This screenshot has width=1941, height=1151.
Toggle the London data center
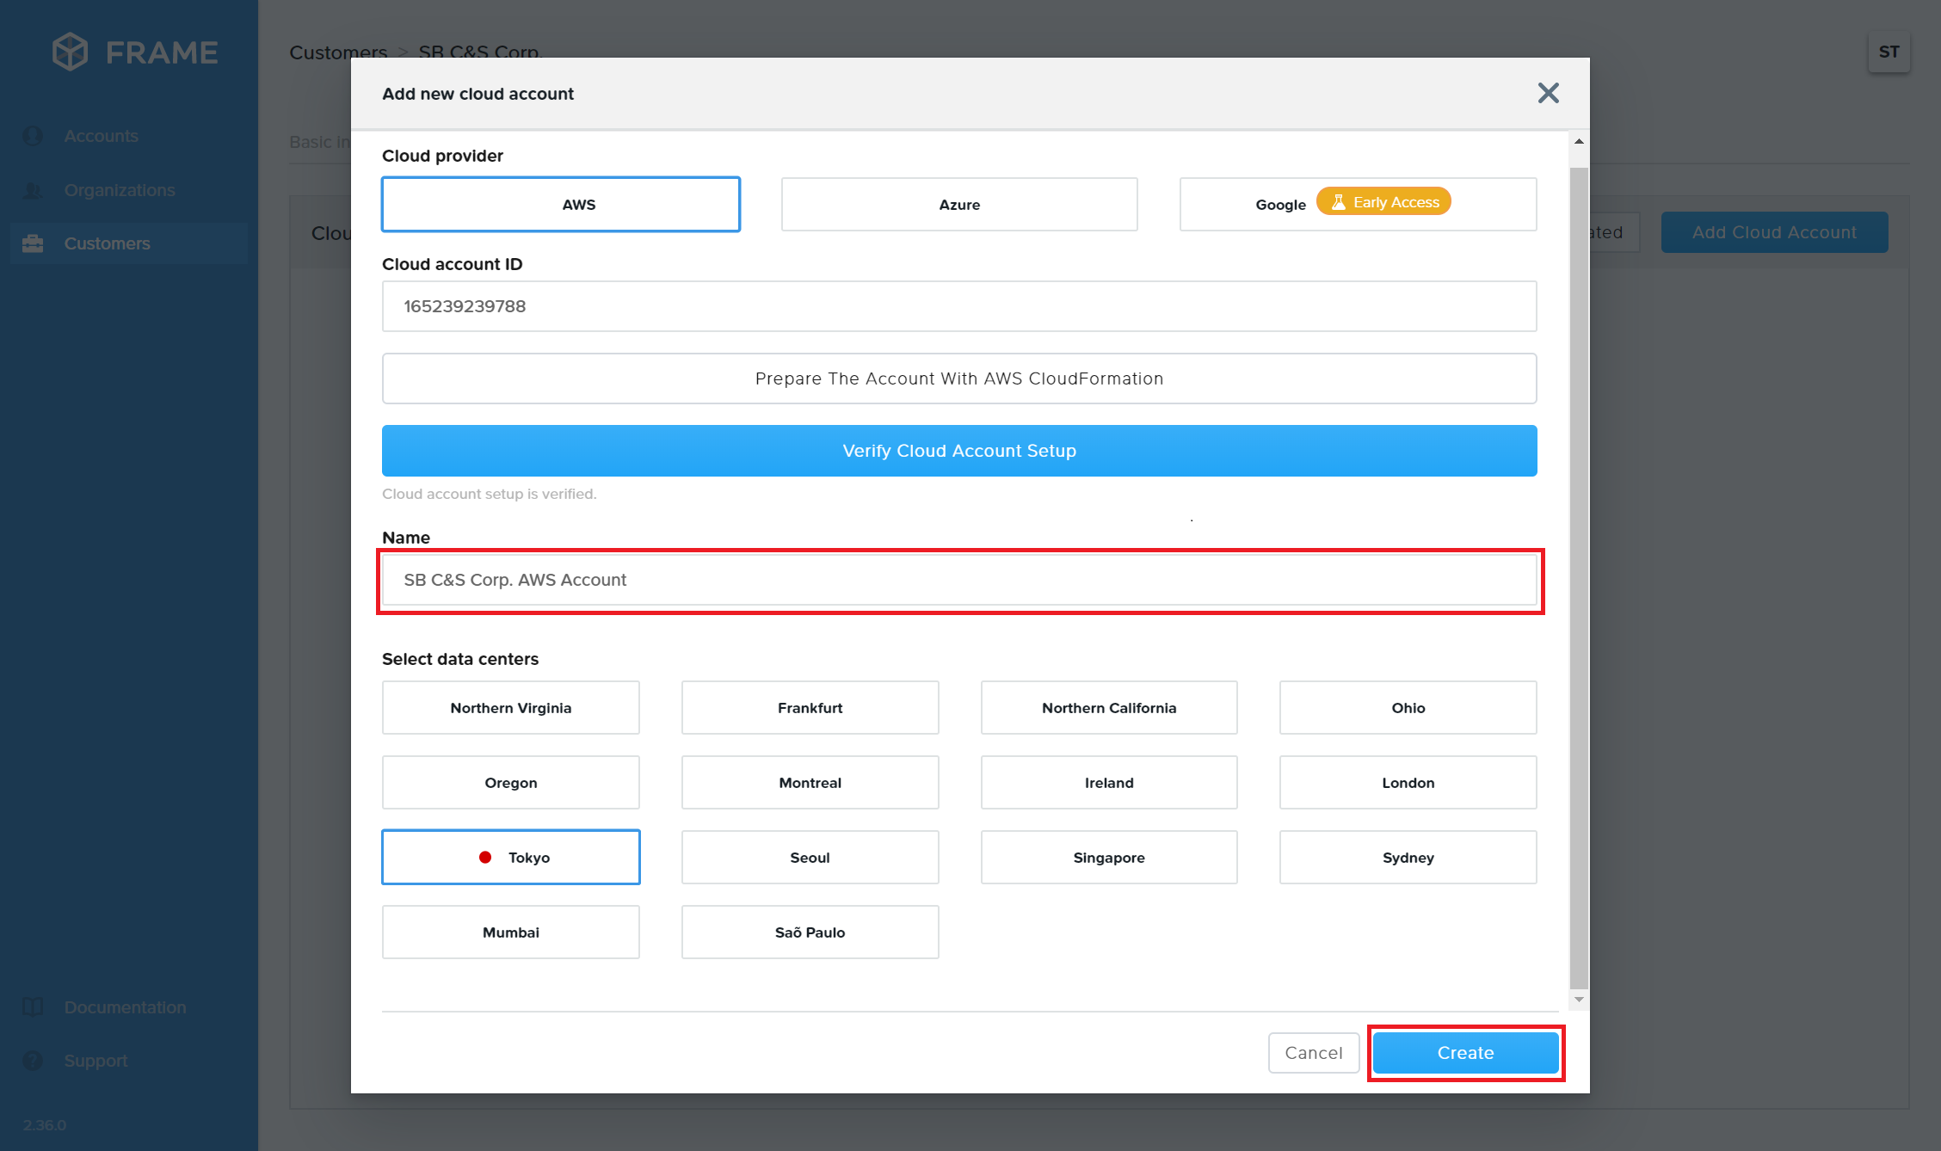pyautogui.click(x=1408, y=783)
